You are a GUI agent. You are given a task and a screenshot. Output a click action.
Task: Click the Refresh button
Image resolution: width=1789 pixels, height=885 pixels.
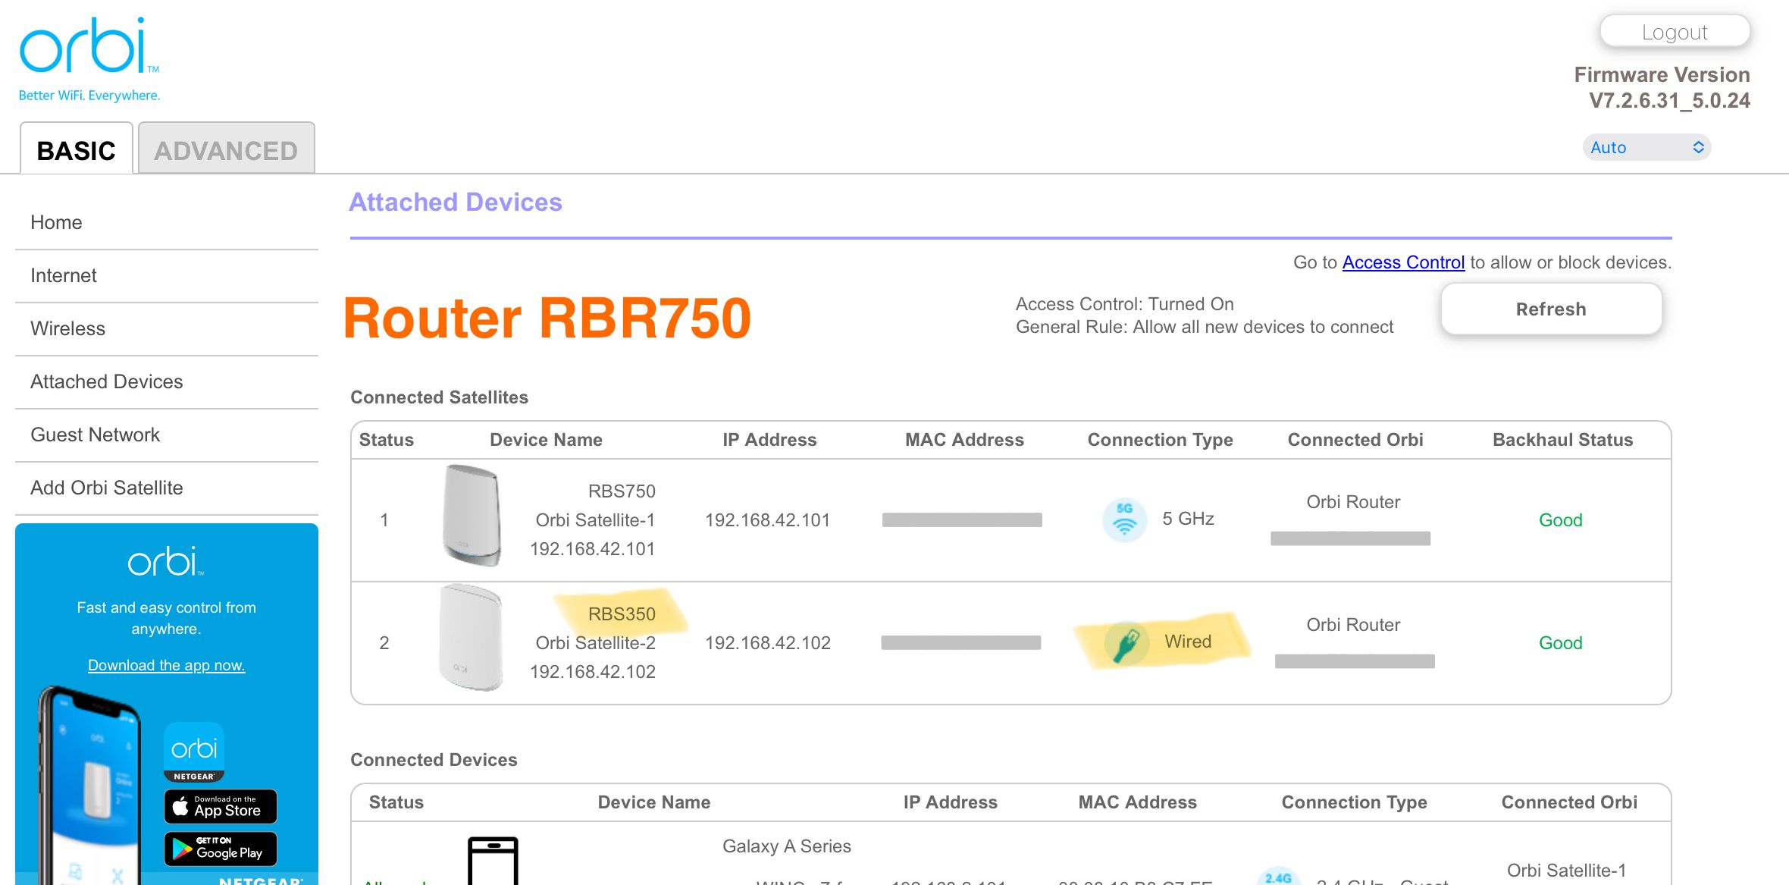[x=1551, y=309]
